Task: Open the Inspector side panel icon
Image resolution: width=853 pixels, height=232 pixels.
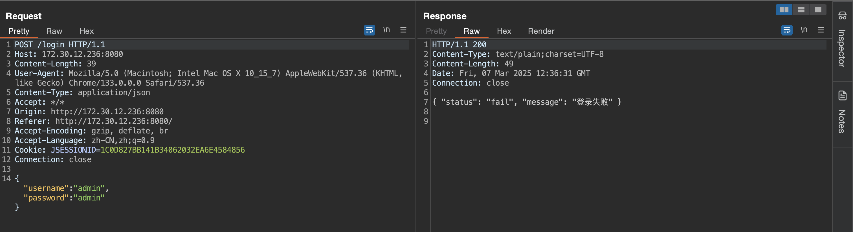Action: [x=842, y=15]
